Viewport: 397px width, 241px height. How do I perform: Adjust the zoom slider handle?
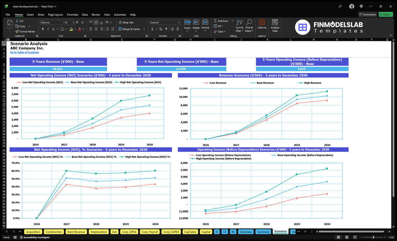(x=374, y=237)
